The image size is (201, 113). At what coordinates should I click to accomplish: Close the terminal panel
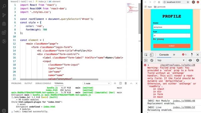tap(137, 83)
